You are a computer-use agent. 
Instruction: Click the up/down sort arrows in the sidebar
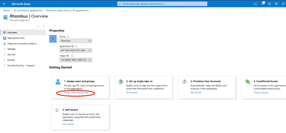coord(38,26)
